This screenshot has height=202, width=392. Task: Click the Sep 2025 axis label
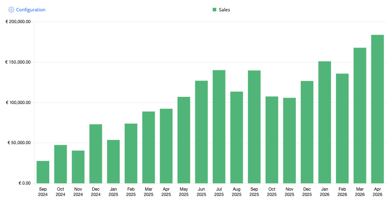pos(254,192)
